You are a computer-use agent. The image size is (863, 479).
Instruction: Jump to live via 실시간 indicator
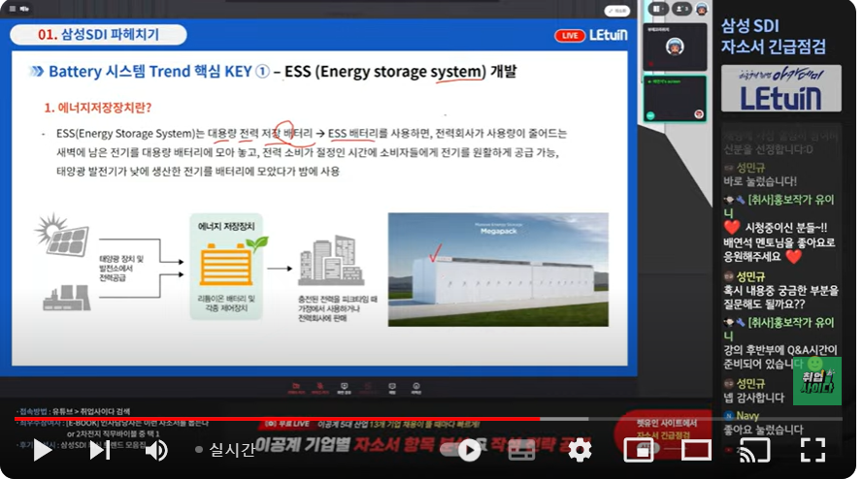226,450
